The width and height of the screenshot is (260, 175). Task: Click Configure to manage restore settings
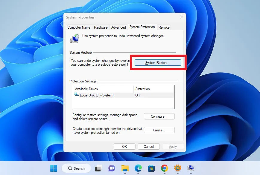tap(159, 116)
